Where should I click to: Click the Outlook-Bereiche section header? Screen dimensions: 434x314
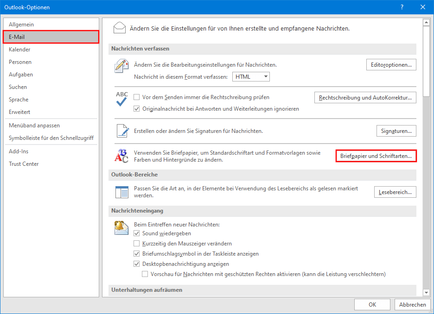pyautogui.click(x=262, y=175)
